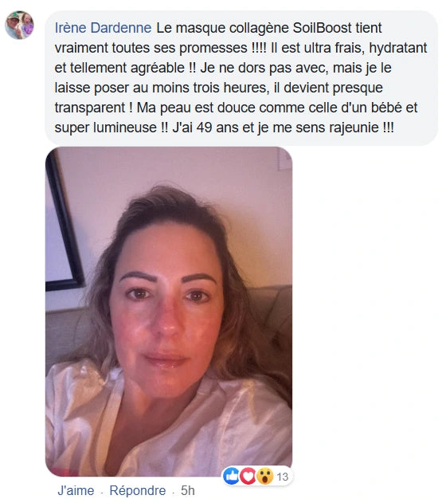Open Irène Dardenne's profile picture avatar
Viewport: 442px width, 503px height.
click(x=19, y=25)
